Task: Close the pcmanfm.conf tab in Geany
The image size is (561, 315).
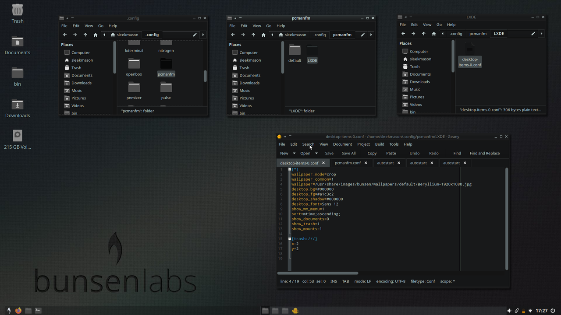Action: point(366,163)
